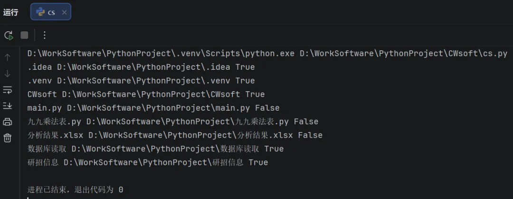Go up the stack trace

pos(7,57)
